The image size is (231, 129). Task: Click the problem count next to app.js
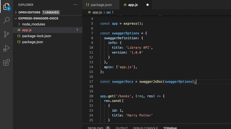tap(77, 30)
